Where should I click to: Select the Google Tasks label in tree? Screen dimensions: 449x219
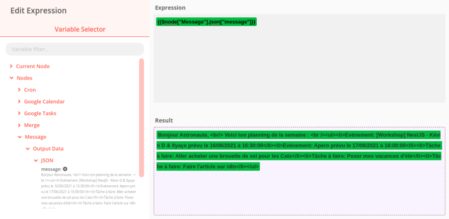(x=40, y=114)
